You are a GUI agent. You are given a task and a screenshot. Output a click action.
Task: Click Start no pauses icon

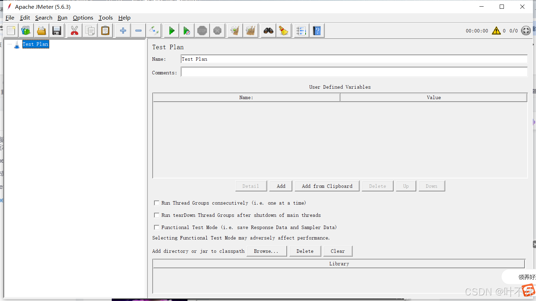(x=187, y=31)
